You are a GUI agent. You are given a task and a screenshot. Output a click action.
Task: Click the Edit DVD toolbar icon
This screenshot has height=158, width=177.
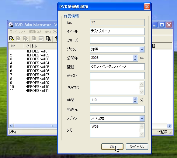[x=19, y=39]
